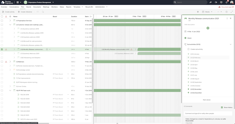Click the workspace avatar next to Projectplace Product Management

(25, 2)
